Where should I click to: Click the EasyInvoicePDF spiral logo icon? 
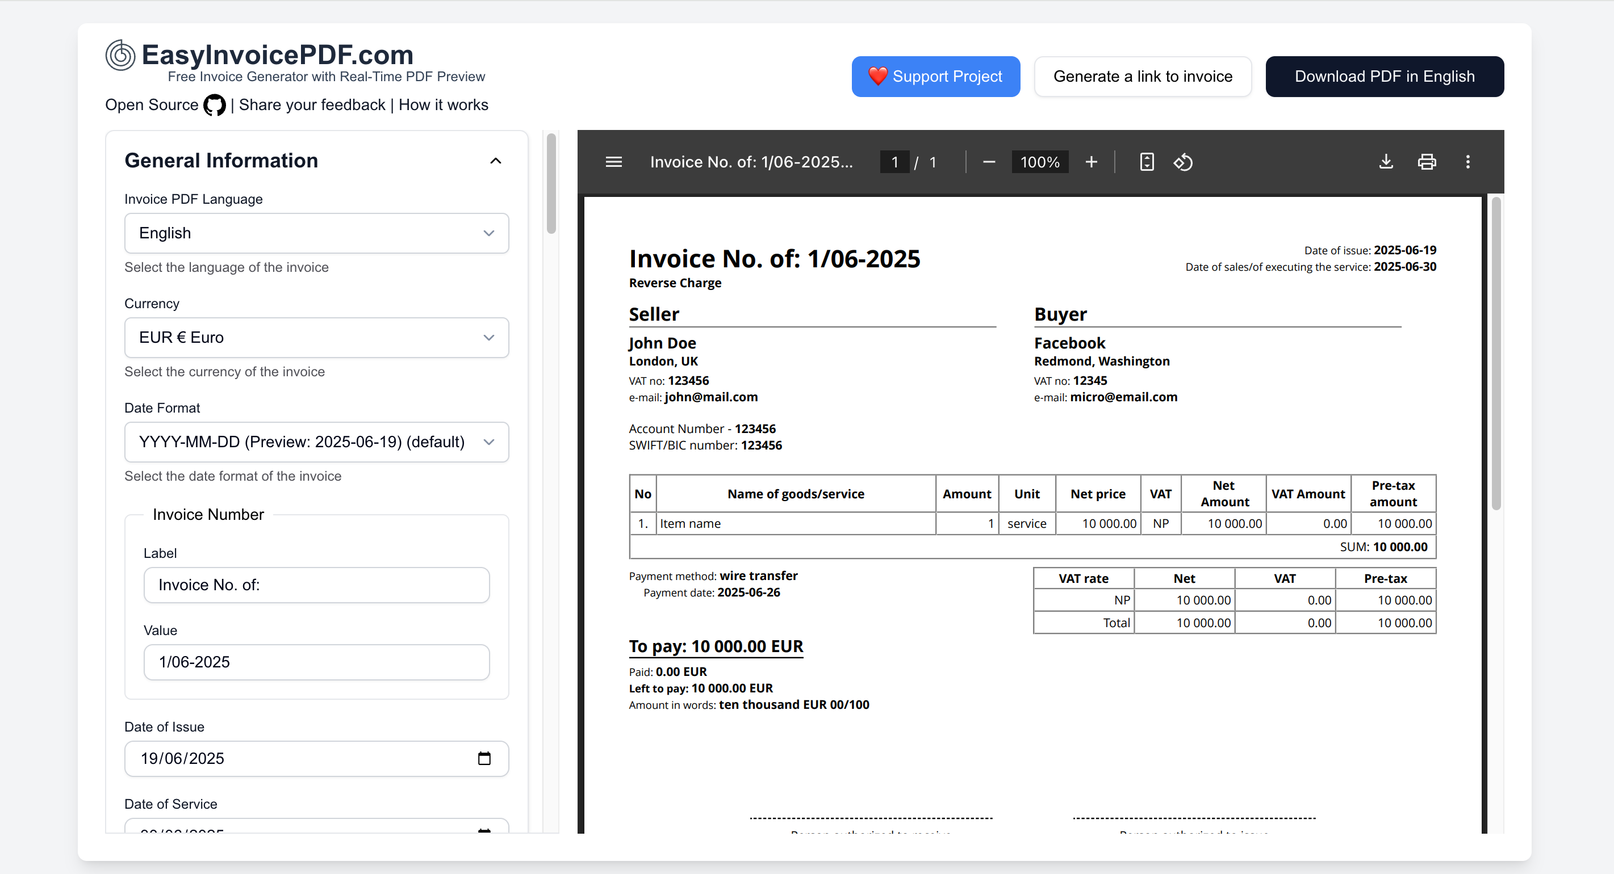[x=120, y=55]
